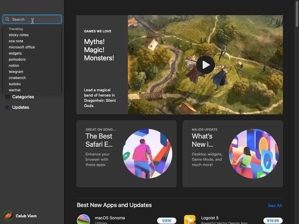Screen dimensions: 299x224
Task: Buy Logoist 5 for $19.99
Action: click(x=273, y=220)
